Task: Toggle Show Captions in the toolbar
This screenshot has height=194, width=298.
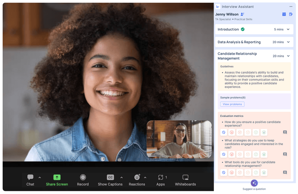Action: click(x=110, y=178)
